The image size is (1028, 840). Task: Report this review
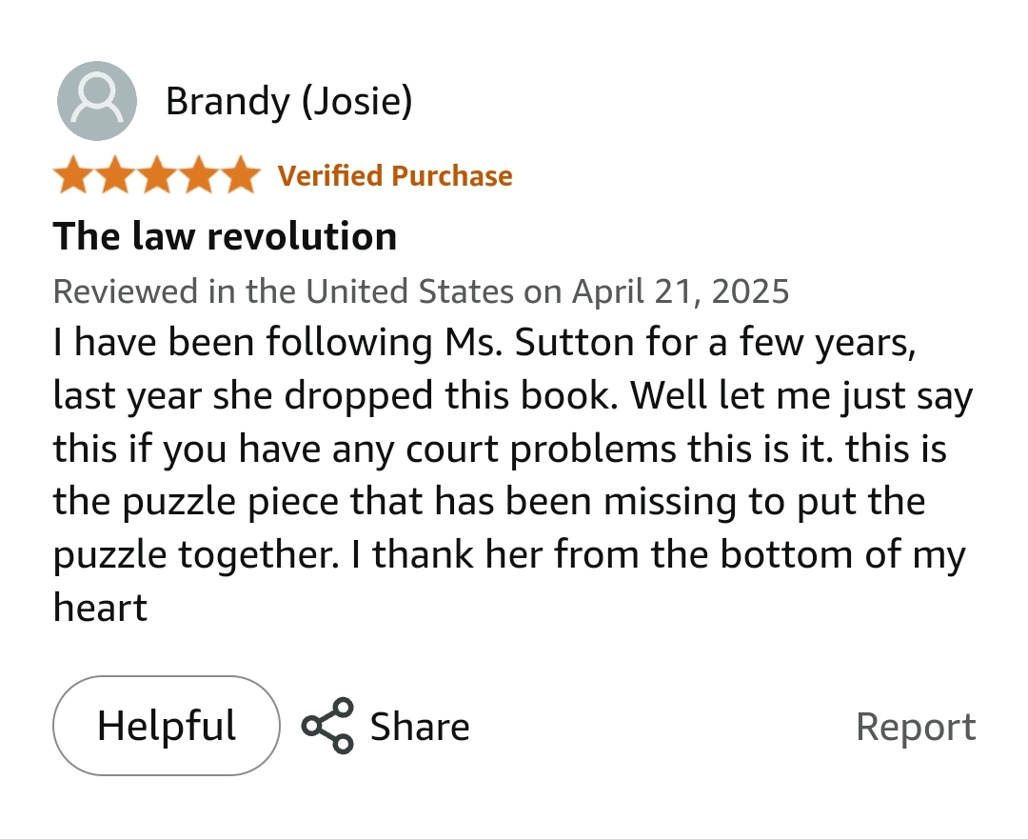pos(916,727)
